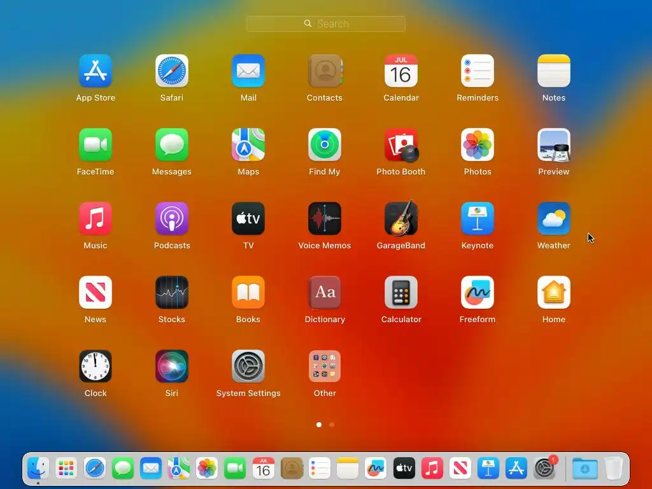Launch Music from Launchpad grid
Viewport: 652px width, 489px height.
[96, 218]
